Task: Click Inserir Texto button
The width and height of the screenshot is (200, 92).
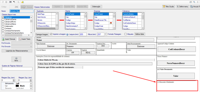Action: [x=25, y=39]
